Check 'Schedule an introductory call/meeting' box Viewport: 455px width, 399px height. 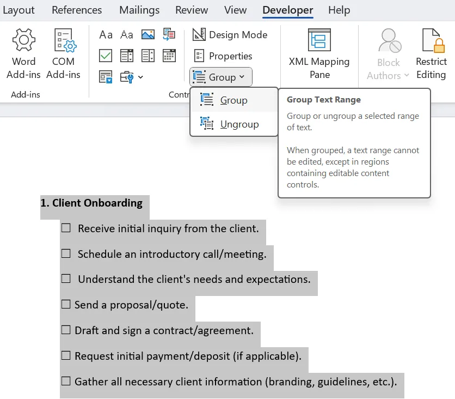[x=66, y=253]
